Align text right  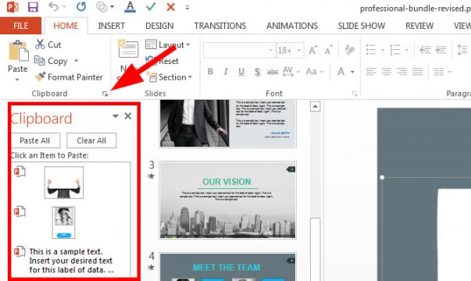click(402, 72)
